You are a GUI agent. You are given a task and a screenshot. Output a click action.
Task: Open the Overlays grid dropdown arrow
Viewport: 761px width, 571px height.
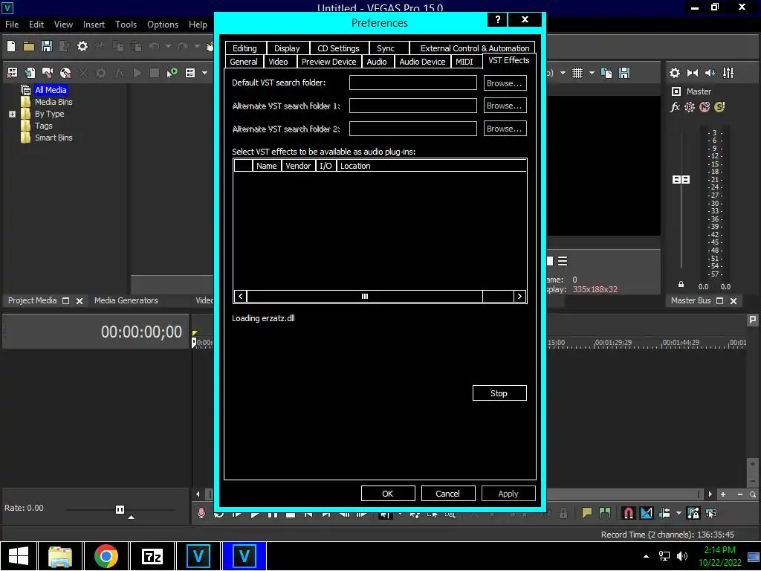tap(592, 73)
